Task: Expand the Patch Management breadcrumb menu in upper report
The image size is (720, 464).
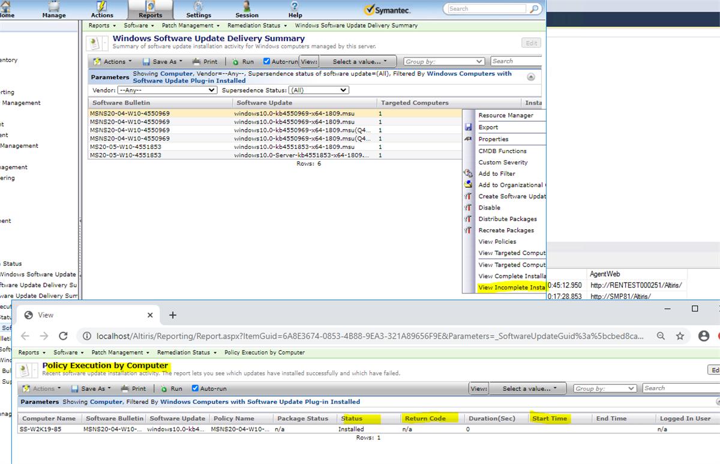Action: coord(191,26)
